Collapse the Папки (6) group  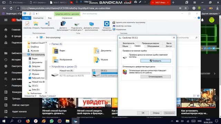(50, 44)
